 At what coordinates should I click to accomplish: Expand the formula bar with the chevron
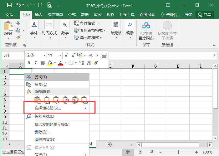tap(215, 55)
